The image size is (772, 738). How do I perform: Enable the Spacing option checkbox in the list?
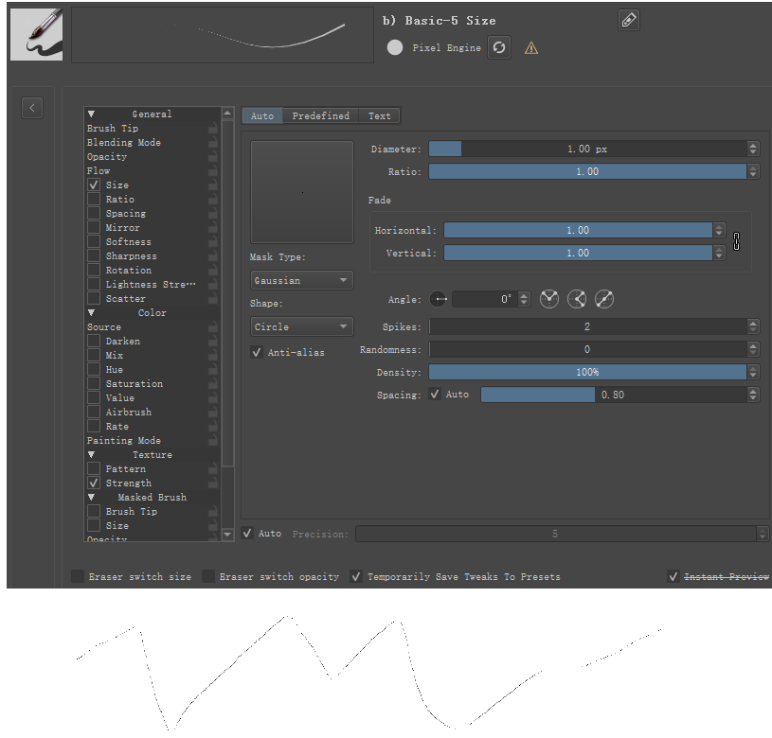click(94, 214)
